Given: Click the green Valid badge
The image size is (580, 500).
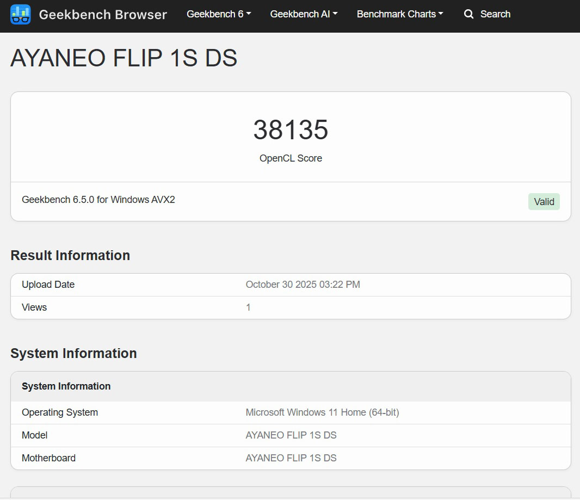Looking at the screenshot, I should pyautogui.click(x=544, y=202).
